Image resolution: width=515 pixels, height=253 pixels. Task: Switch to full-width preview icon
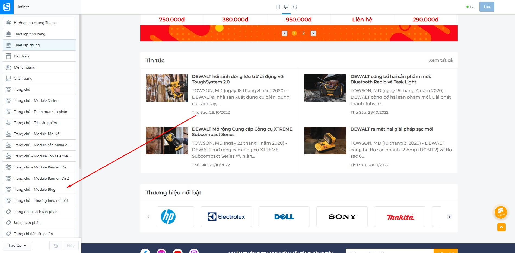click(x=295, y=7)
